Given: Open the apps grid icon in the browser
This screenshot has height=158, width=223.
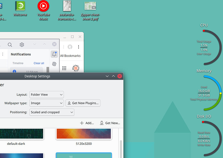Looking at the screenshot, I should [64, 68].
